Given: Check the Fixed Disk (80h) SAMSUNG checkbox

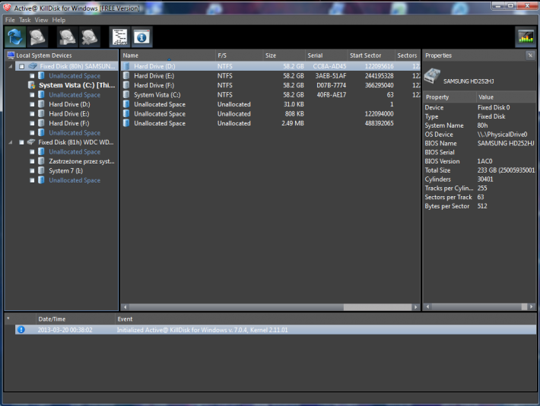Looking at the screenshot, I should pyautogui.click(x=22, y=66).
